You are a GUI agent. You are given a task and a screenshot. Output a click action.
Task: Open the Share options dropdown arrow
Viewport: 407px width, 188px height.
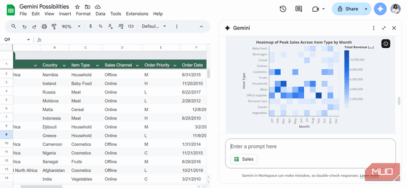pos(366,9)
